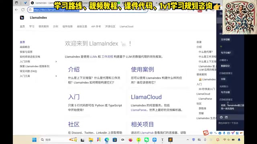Image resolution: width=257 pixels, height=144 pixels.
Task: Open the 学习 top navigation item
Action: pyautogui.click(x=32, y=26)
